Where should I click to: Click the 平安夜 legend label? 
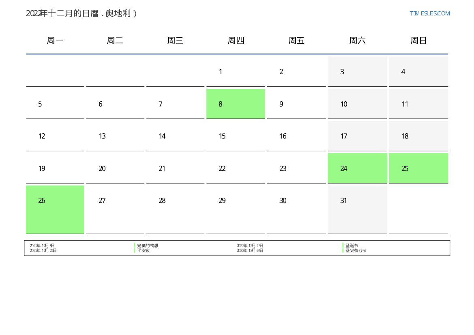(x=143, y=251)
